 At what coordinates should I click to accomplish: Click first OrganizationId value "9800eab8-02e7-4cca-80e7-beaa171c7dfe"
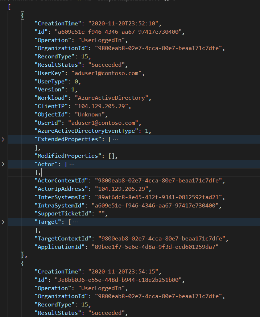158,48
